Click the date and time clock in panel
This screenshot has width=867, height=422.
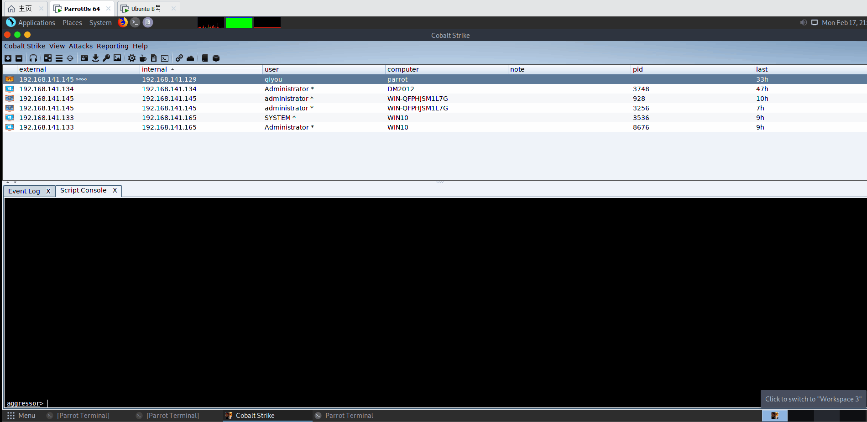[844, 22]
